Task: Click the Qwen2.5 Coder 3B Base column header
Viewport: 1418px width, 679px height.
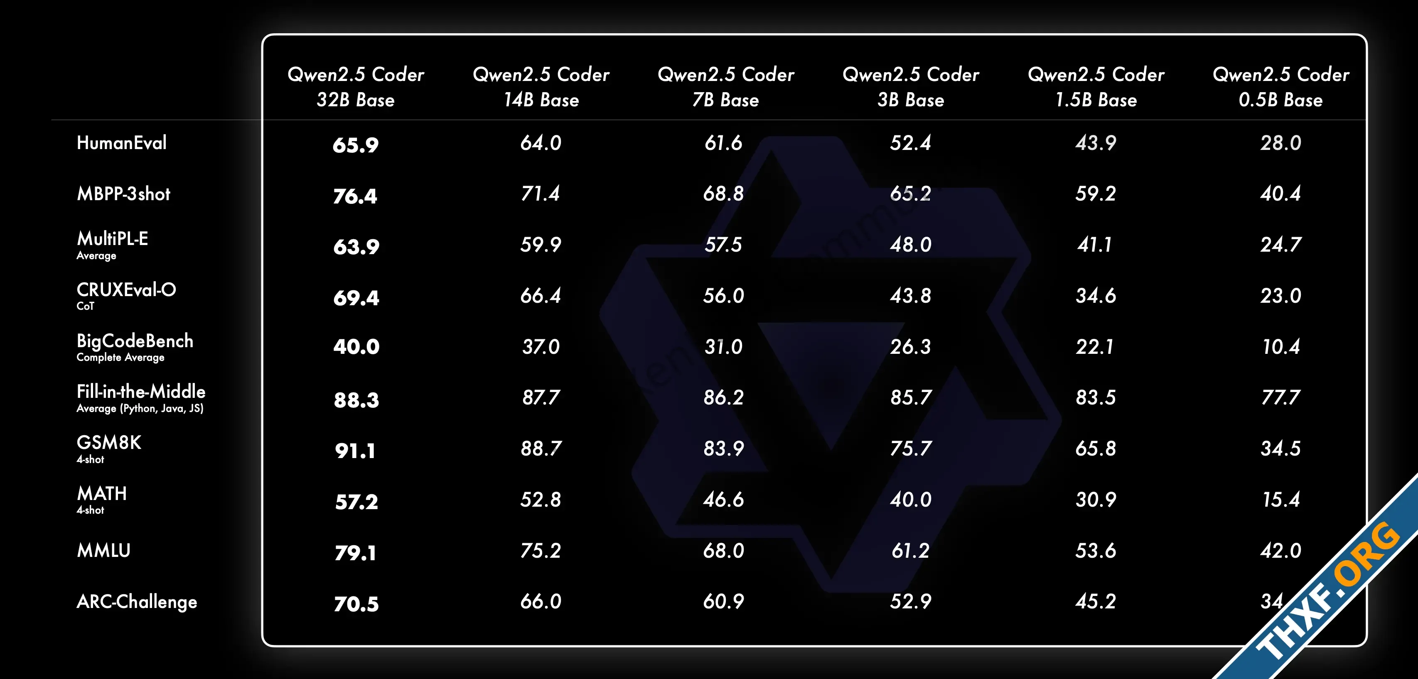Action: pyautogui.click(x=911, y=87)
